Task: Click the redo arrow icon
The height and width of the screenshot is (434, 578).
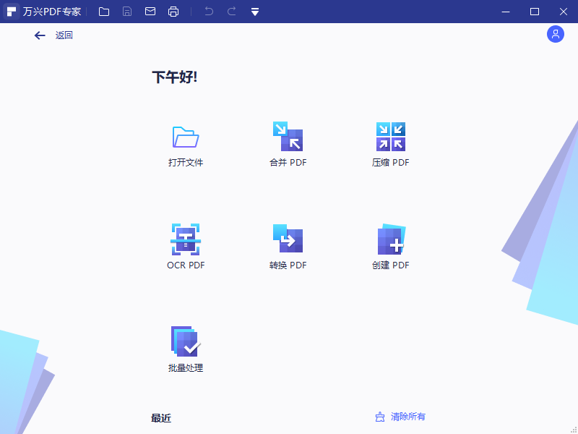Action: pyautogui.click(x=231, y=12)
